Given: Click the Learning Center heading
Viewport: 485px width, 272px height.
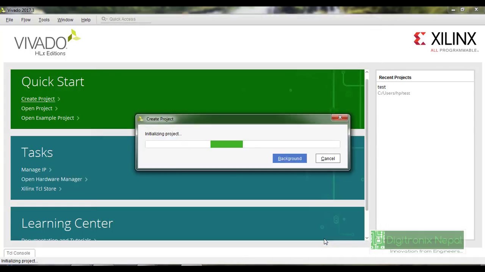Looking at the screenshot, I should coord(67,223).
